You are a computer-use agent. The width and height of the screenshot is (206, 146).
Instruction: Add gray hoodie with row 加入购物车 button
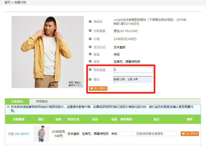(x=190, y=134)
